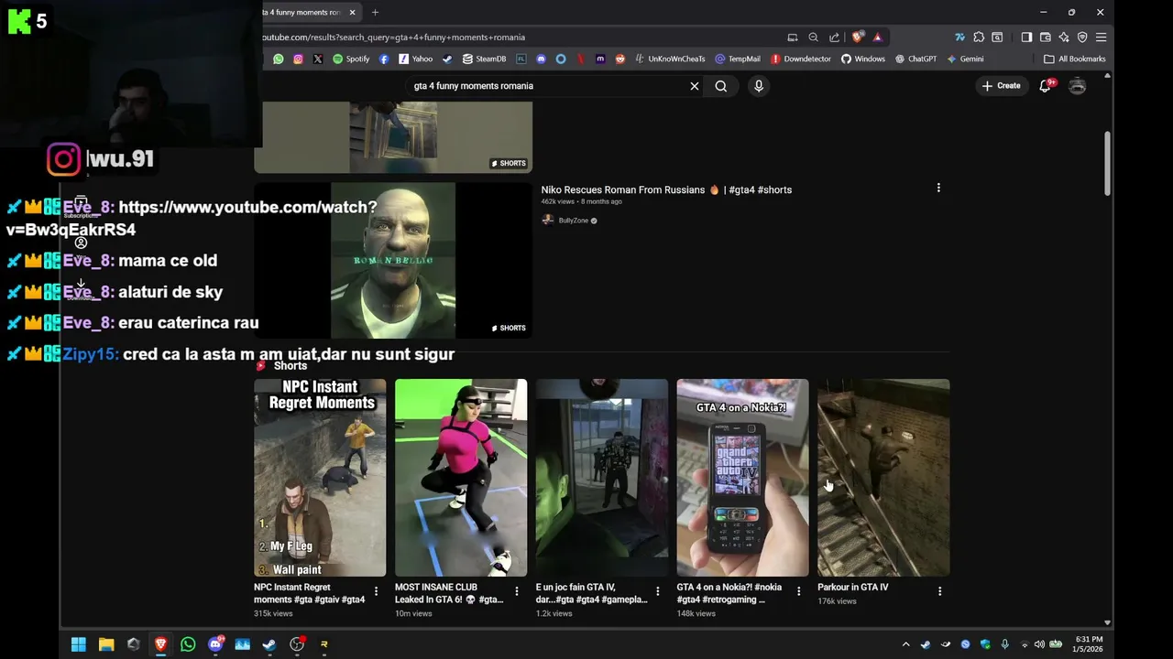Open the Yahoo bookmark

[415, 59]
